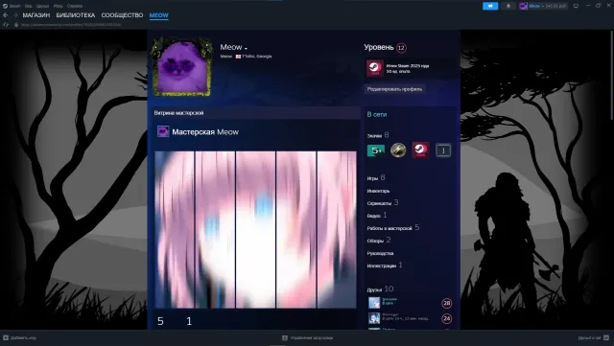
Task: Click the level 24 friend badge circle
Action: point(446,318)
